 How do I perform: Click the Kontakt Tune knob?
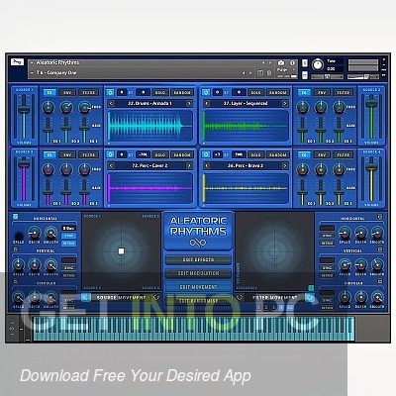coord(318,65)
